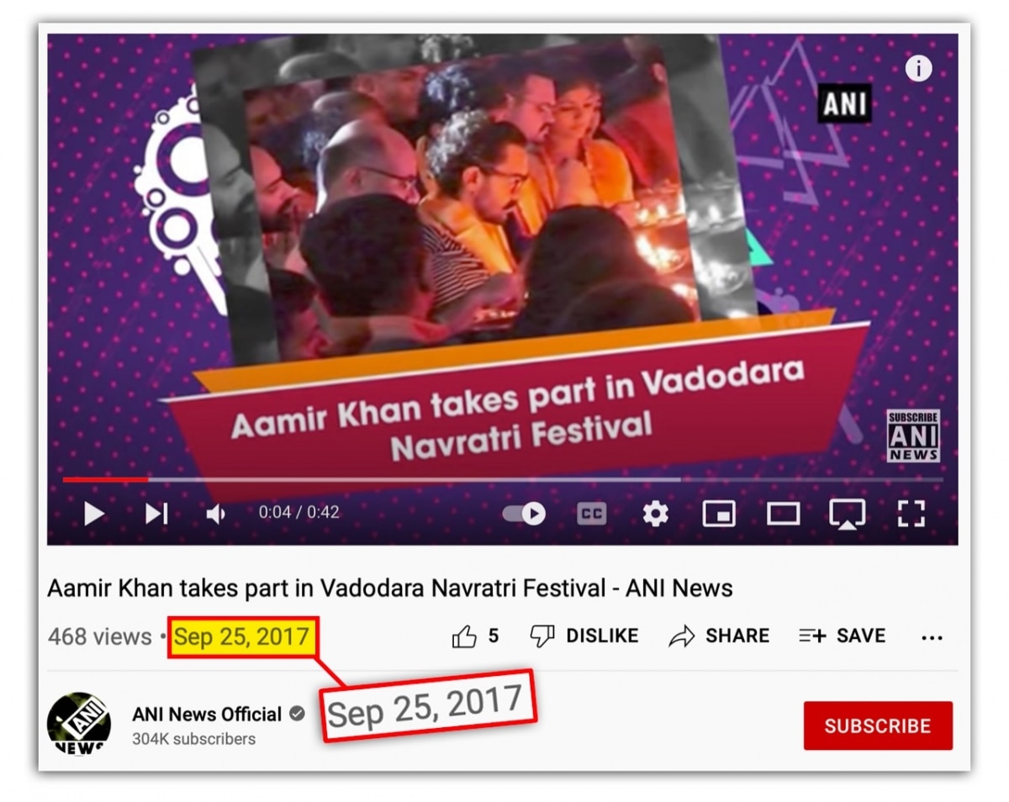Expand the three-dot more actions menu
The image size is (1009, 802).
(x=932, y=638)
